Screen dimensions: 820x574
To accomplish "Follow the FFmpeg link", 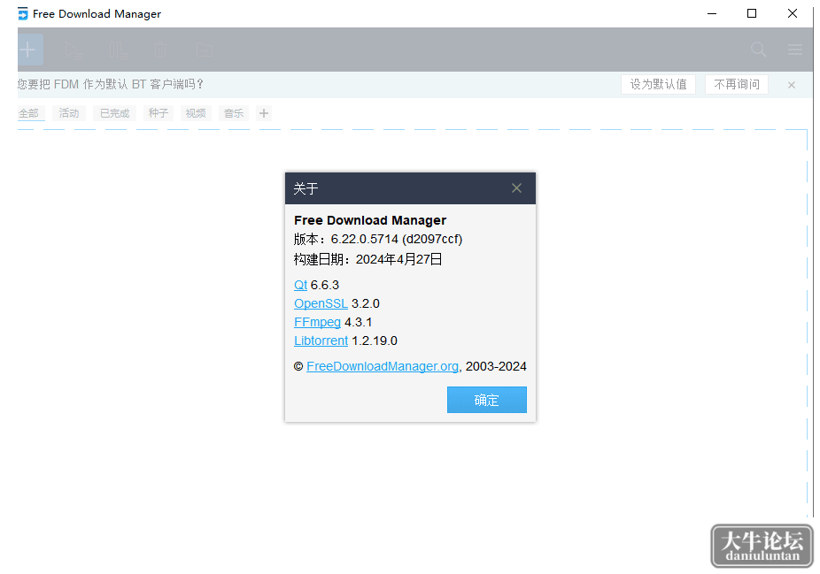I will (x=317, y=322).
